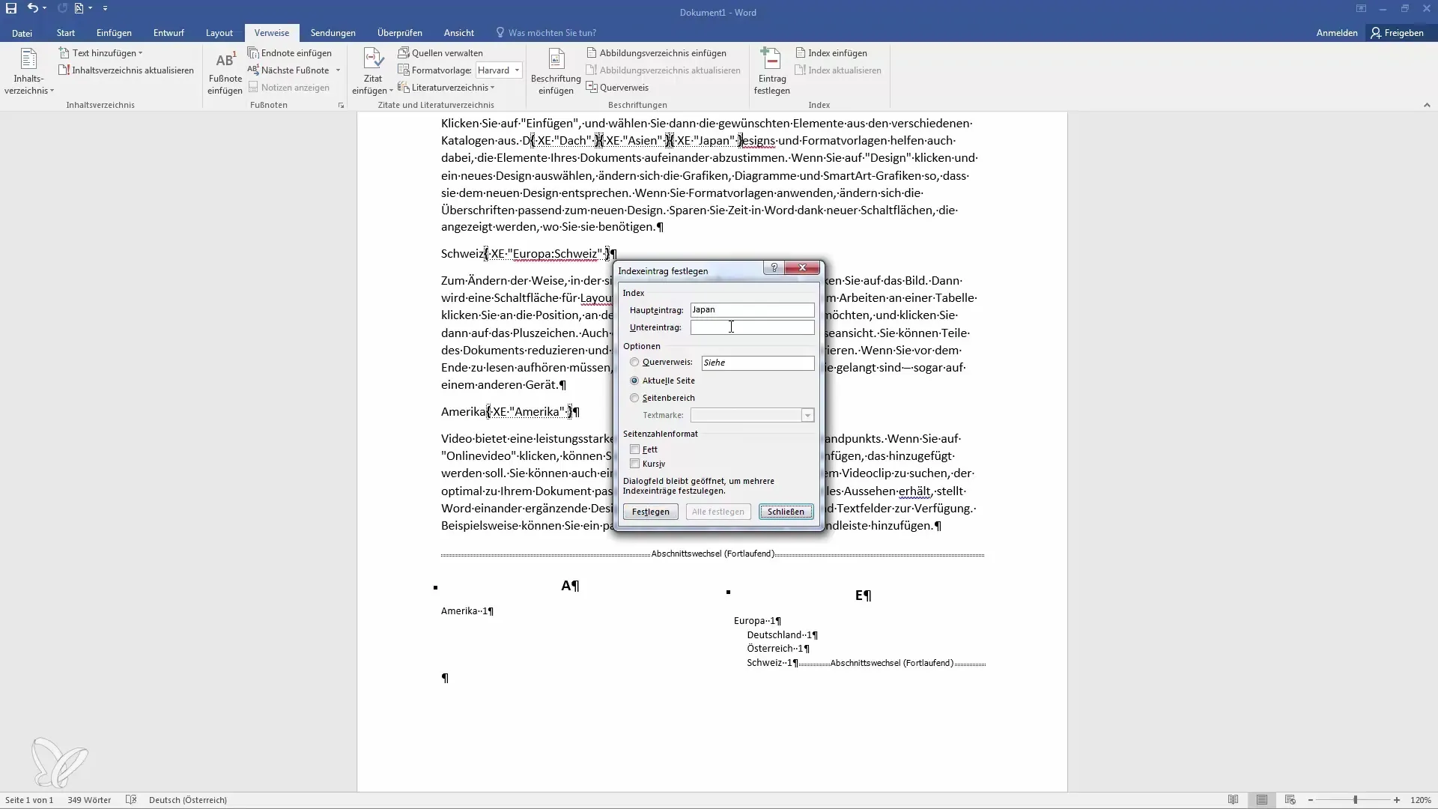Click the Schließen button
Image resolution: width=1438 pixels, height=809 pixels.
click(786, 512)
